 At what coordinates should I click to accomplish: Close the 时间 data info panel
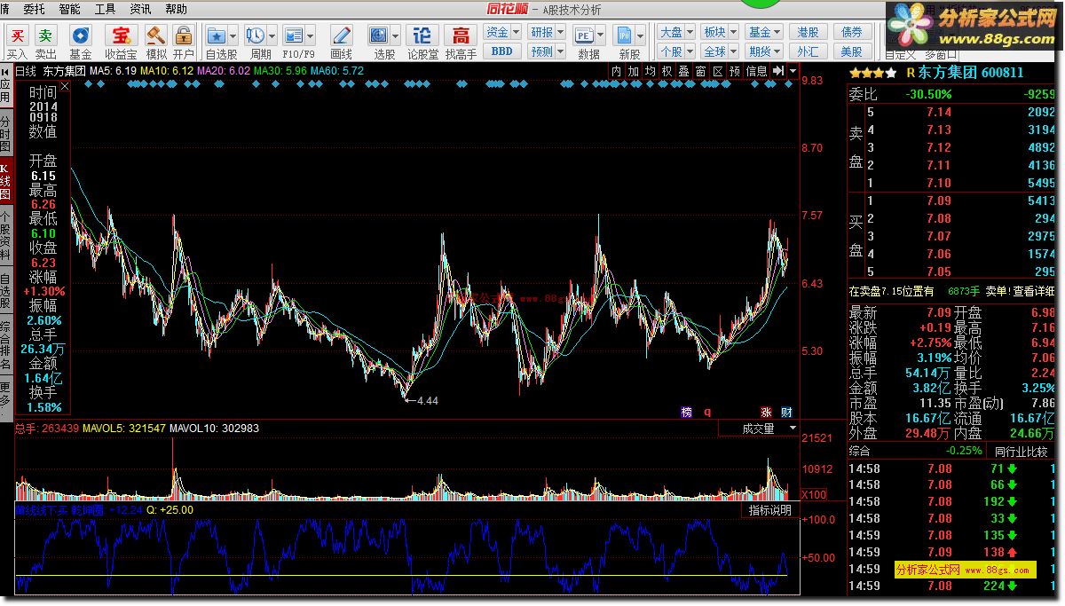[x=64, y=87]
